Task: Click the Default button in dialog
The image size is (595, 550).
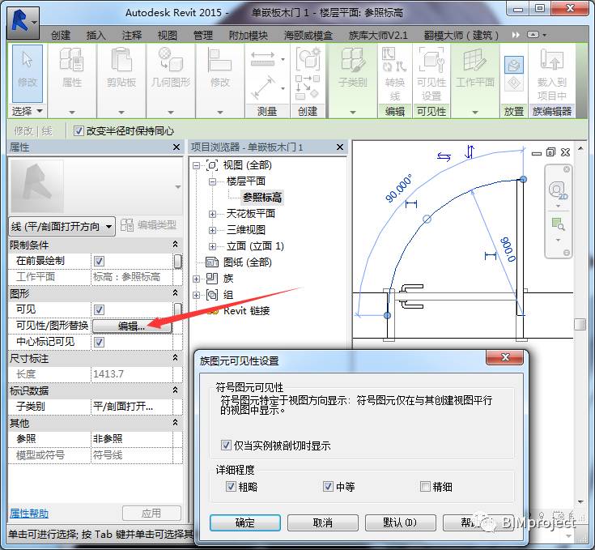Action: tap(400, 522)
